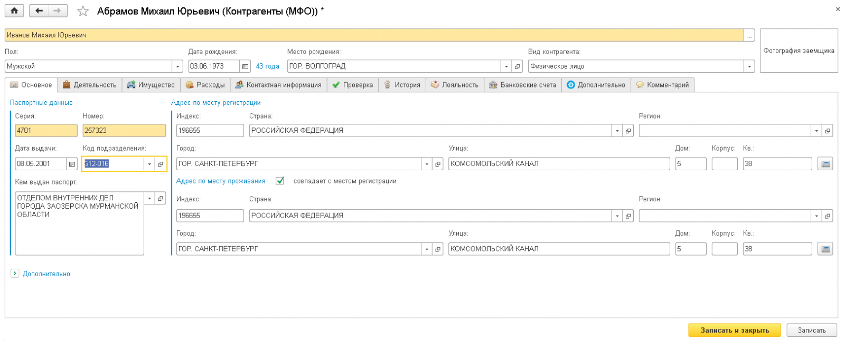Add form to favorites with star

(83, 11)
